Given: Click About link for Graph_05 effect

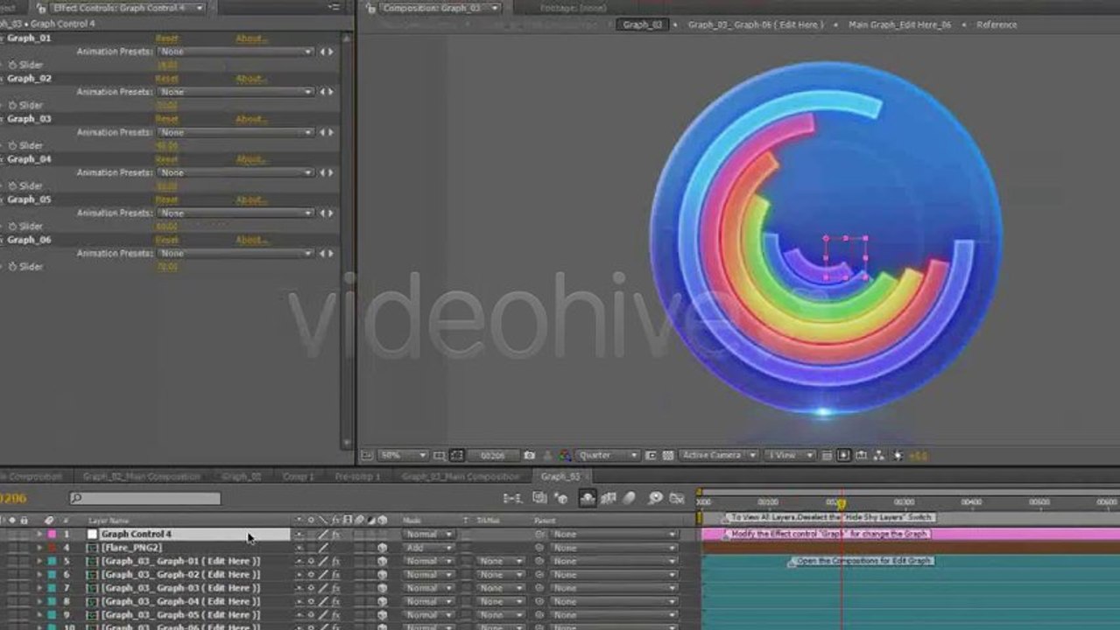Looking at the screenshot, I should (251, 199).
